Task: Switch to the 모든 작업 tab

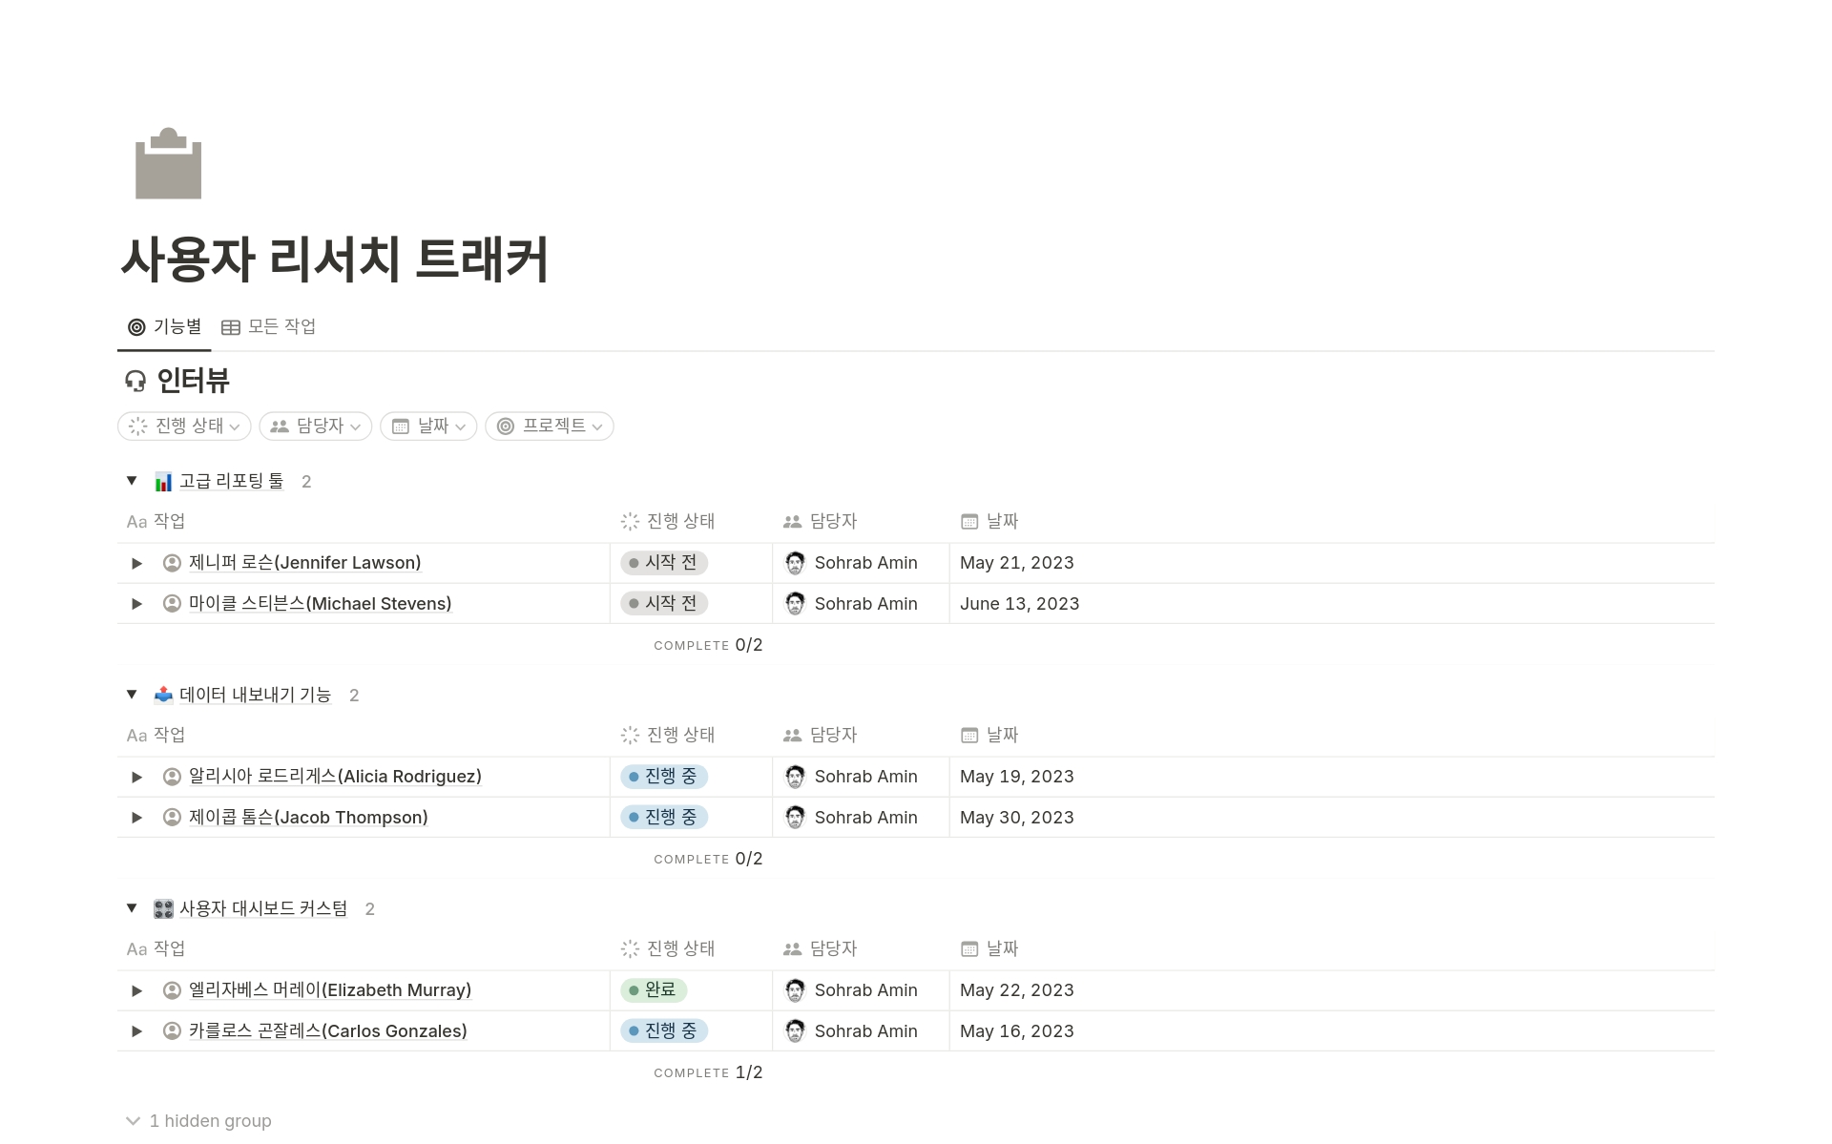Action: click(x=271, y=326)
